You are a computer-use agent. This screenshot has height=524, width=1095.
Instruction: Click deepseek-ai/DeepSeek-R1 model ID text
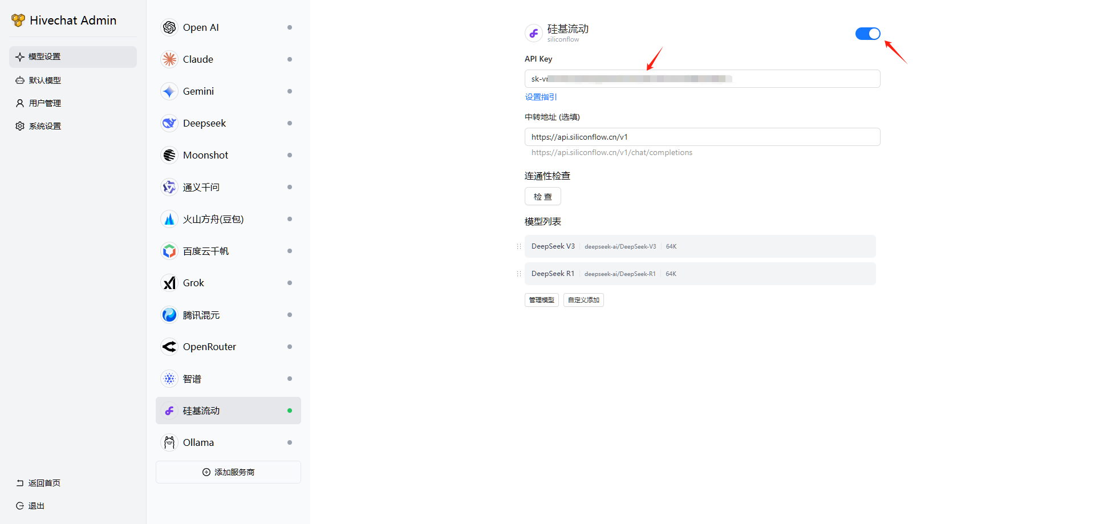click(620, 274)
